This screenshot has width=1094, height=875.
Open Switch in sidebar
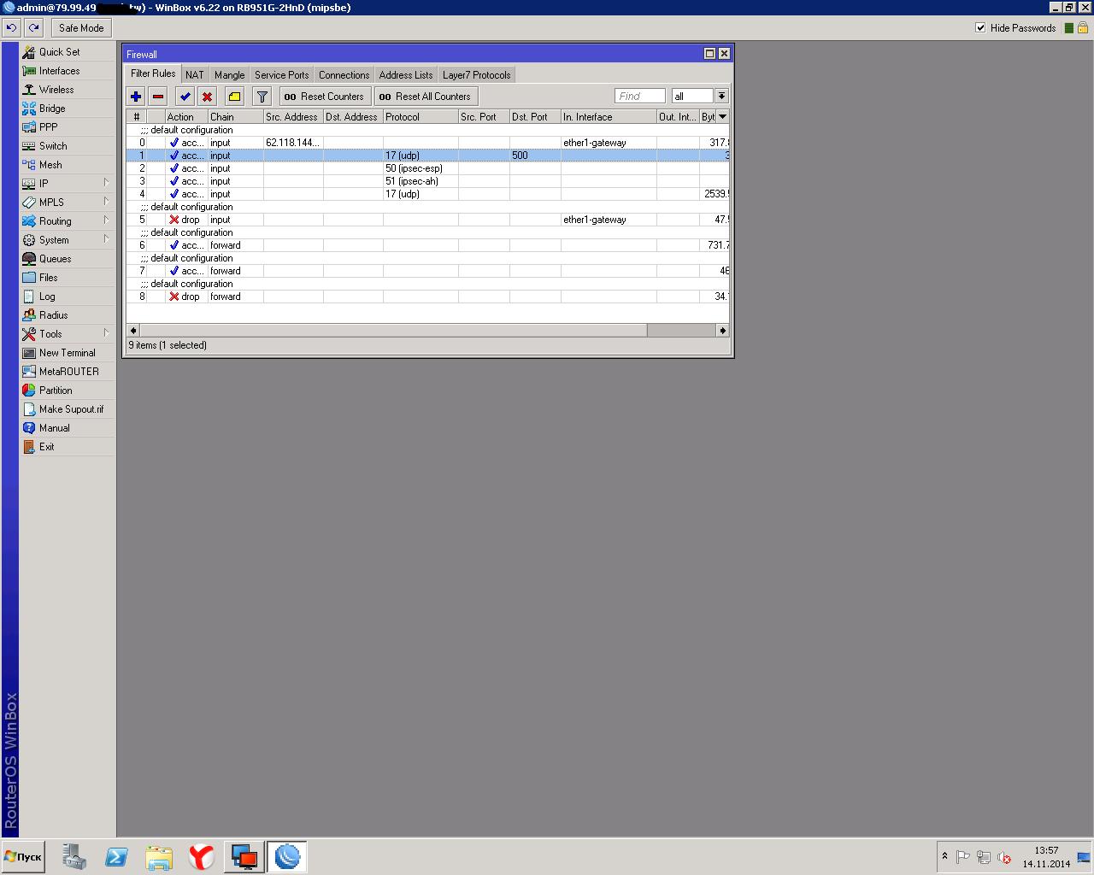[68, 146]
